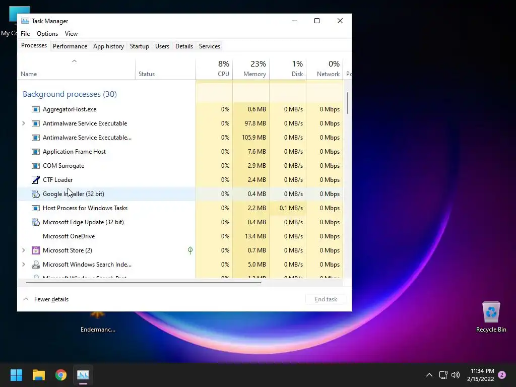Switch to the Startup tab
Screen dimensions: 516x387
pyautogui.click(x=140, y=46)
